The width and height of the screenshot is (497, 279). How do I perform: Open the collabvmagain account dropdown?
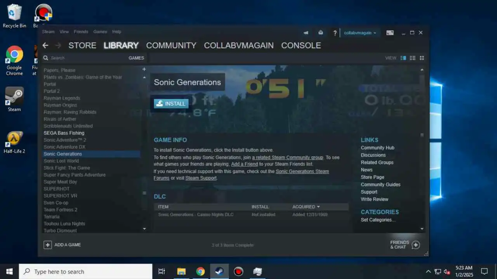(360, 33)
